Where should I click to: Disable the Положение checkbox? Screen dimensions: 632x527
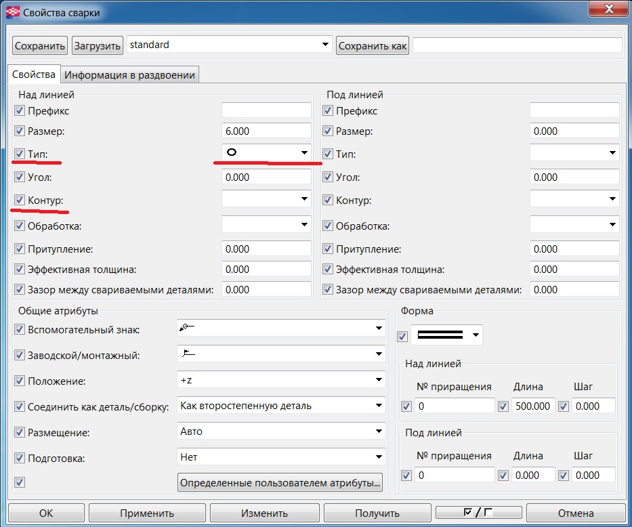point(20,381)
